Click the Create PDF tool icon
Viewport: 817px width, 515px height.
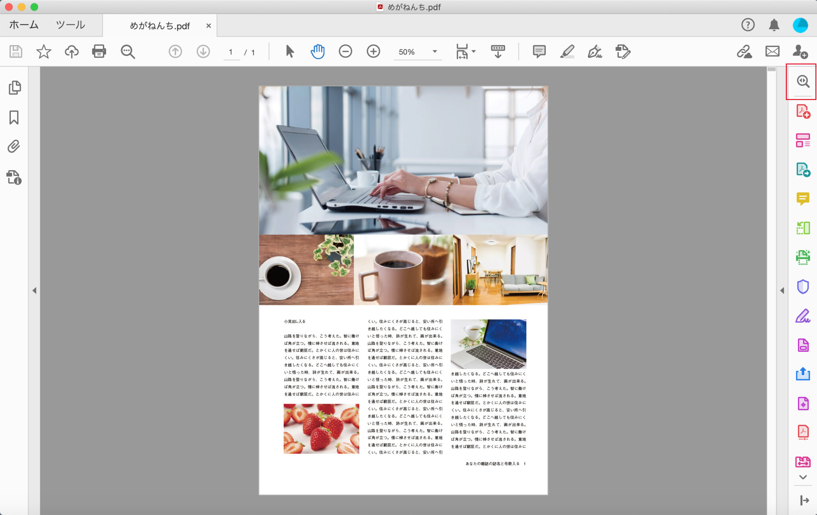803,111
